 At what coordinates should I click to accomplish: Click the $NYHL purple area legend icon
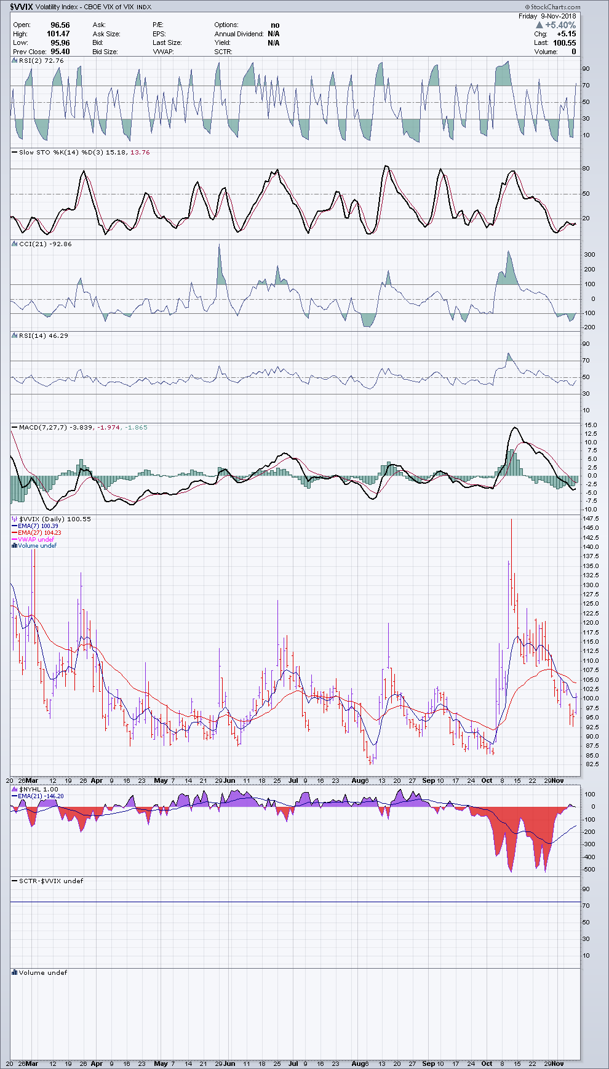(14, 789)
